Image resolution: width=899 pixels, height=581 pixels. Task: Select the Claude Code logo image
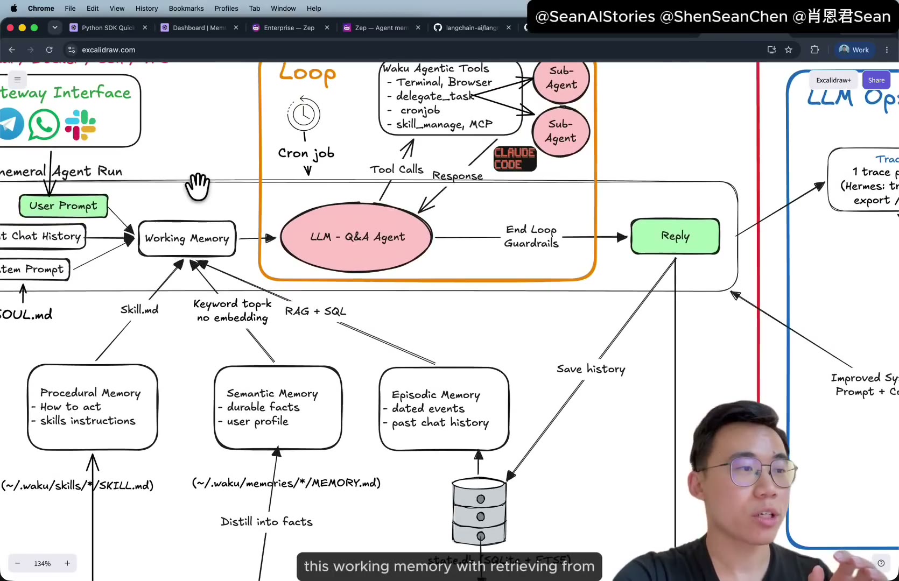[x=515, y=159]
